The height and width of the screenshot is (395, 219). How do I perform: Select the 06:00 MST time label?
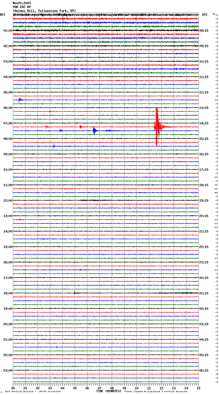tap(8, 108)
